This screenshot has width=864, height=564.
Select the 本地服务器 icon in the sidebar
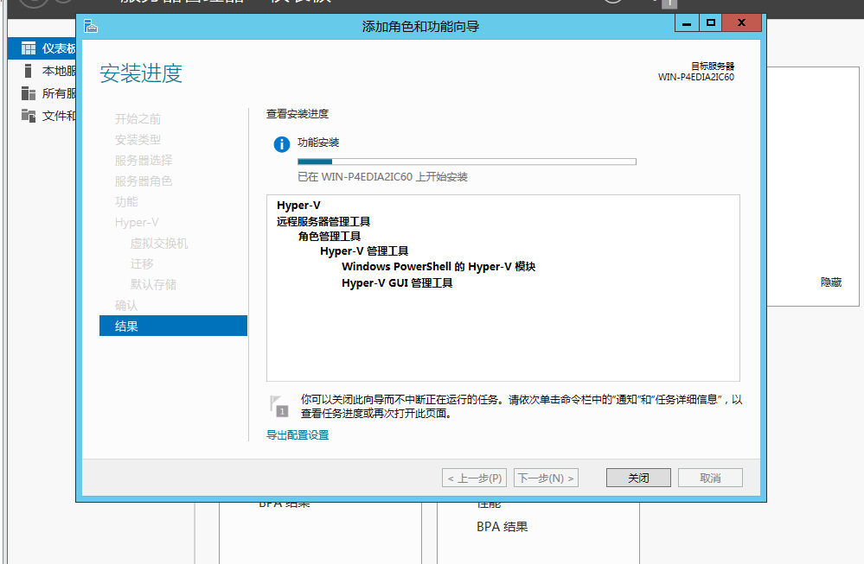[x=28, y=71]
